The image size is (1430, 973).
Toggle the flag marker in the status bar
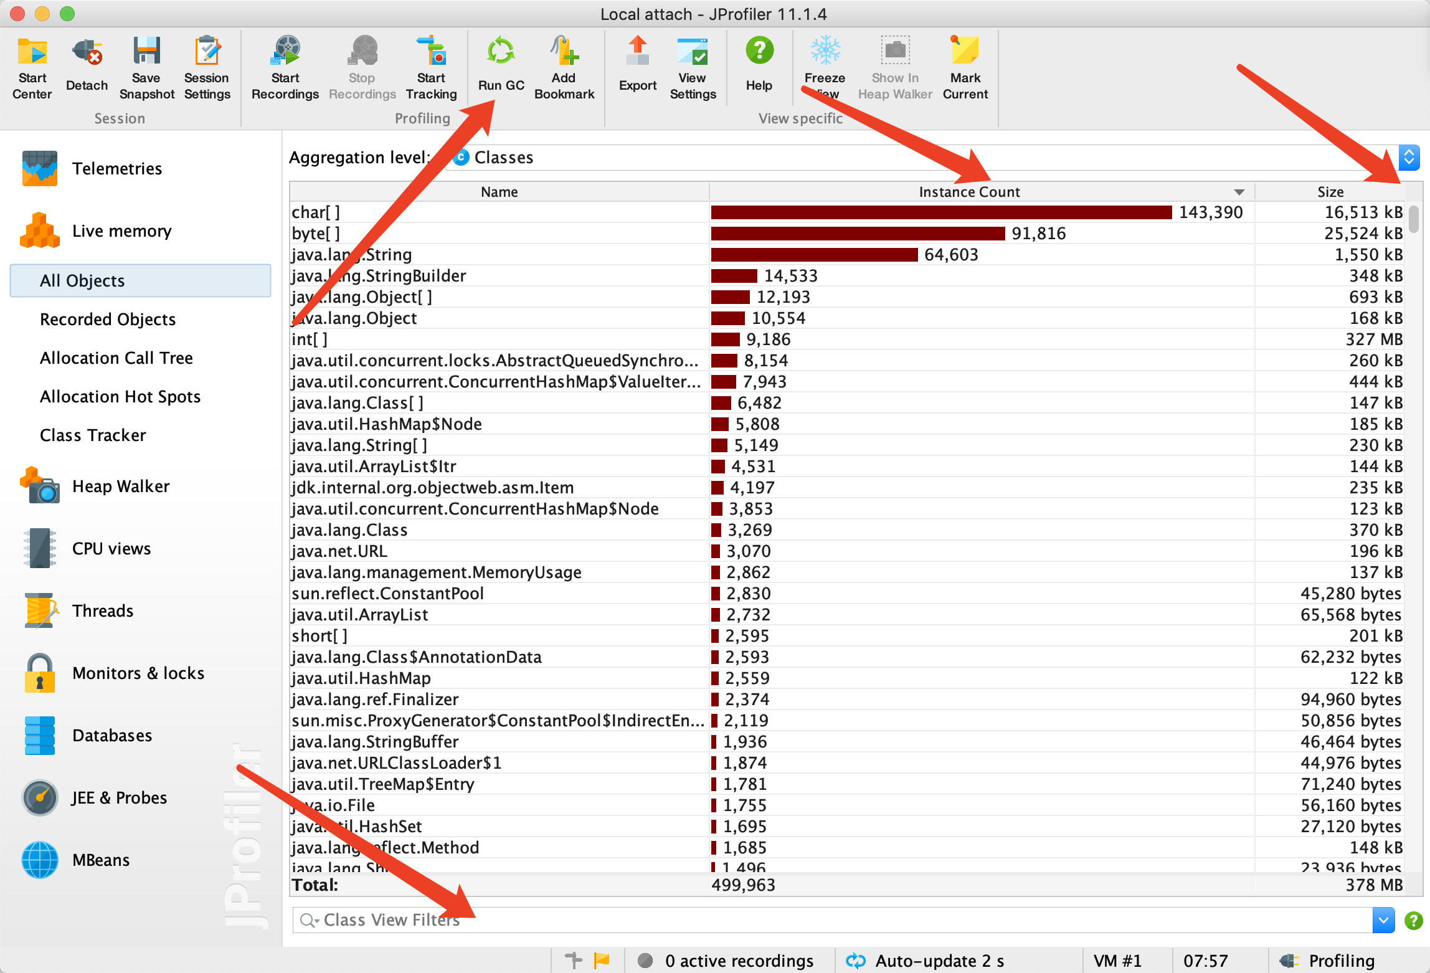point(602,960)
